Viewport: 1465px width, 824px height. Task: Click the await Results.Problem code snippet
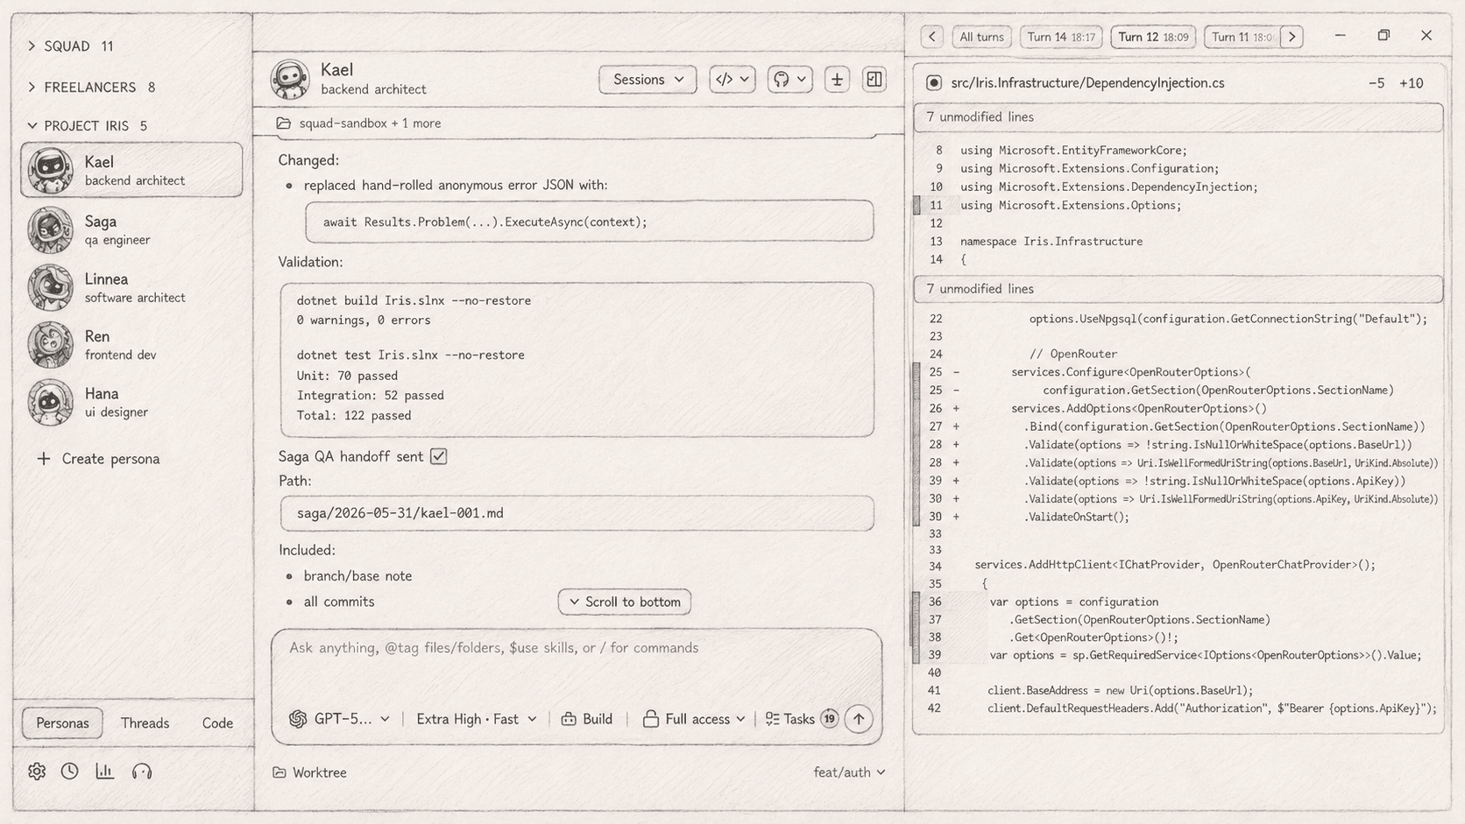pyautogui.click(x=589, y=222)
